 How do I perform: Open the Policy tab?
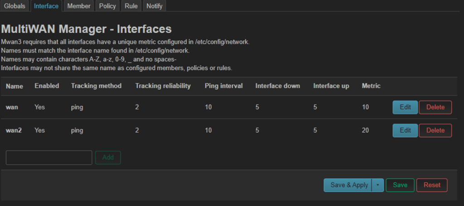(108, 6)
